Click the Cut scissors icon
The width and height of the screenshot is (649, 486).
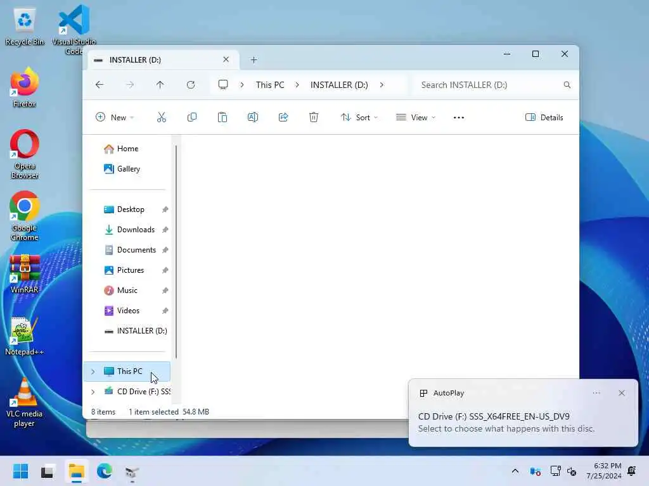click(x=162, y=117)
